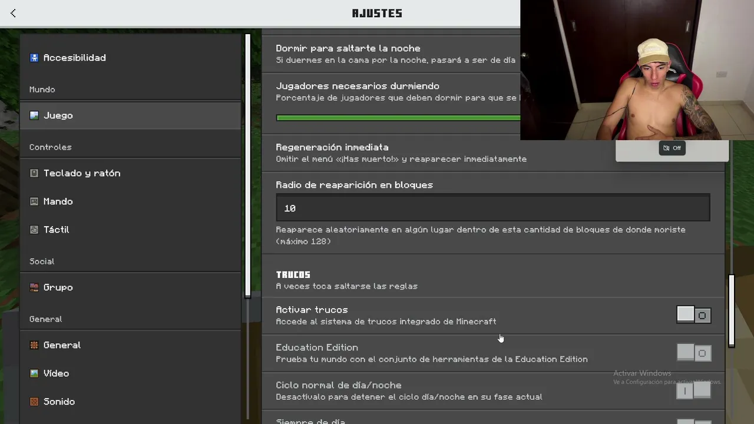
Task: Adjust the Jugadores necesarios durmiendo slider
Action: 398,118
